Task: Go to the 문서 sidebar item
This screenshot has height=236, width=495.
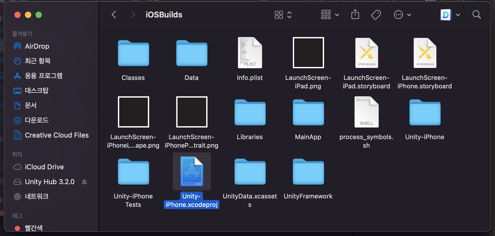Action: 25,106
